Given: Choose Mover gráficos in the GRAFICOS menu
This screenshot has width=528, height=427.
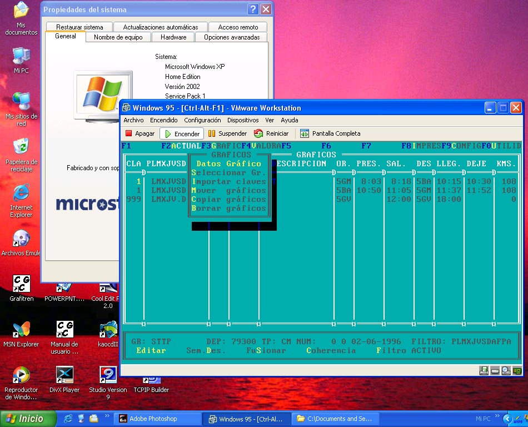Looking at the screenshot, I should (x=229, y=191).
